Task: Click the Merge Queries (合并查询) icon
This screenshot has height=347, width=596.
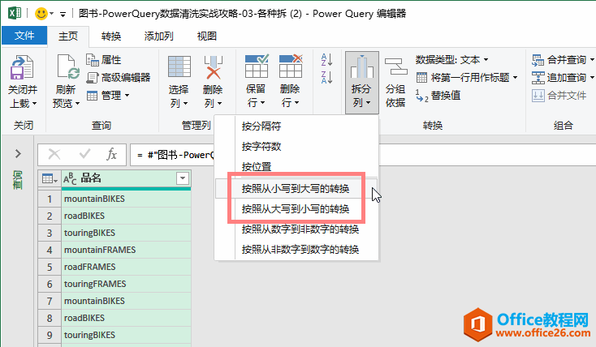Action: pos(538,60)
